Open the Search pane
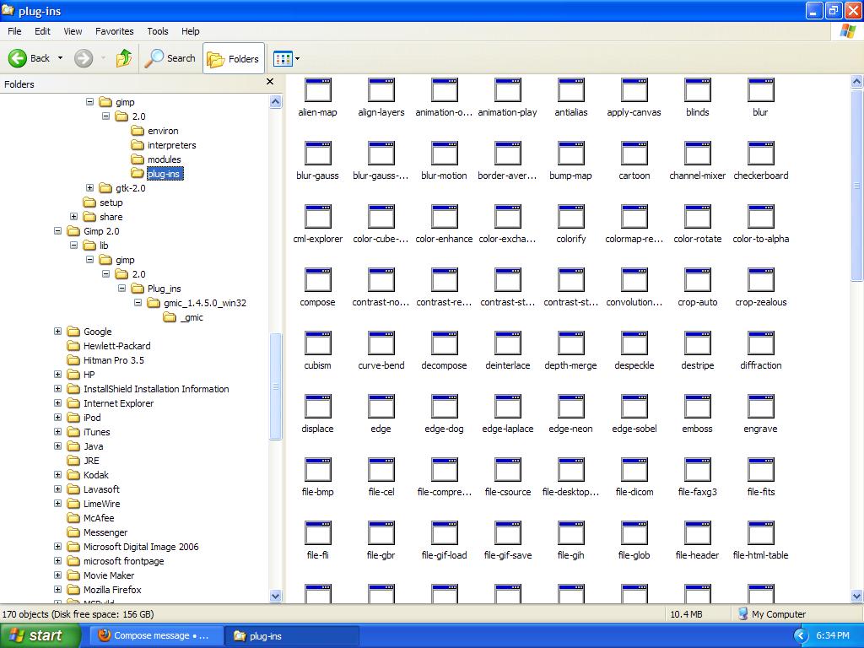 (170, 58)
